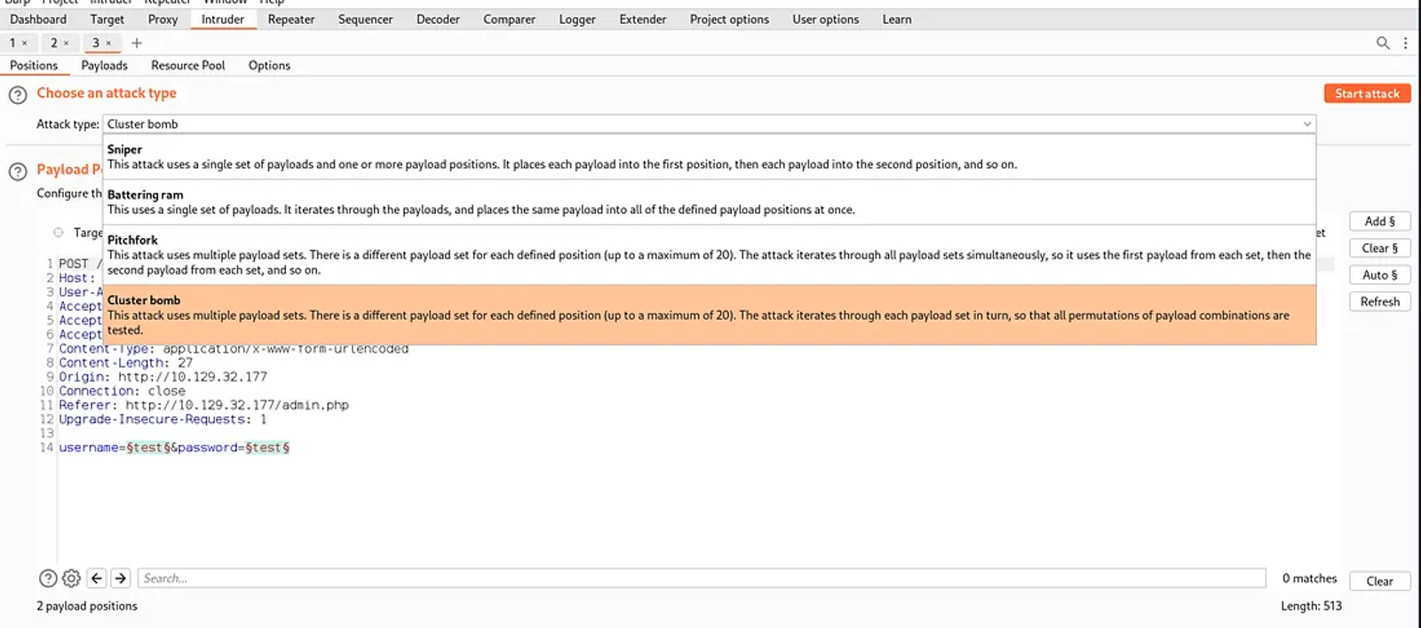
Task: Click the Content-Length: 27 line
Action: pyautogui.click(x=125, y=362)
